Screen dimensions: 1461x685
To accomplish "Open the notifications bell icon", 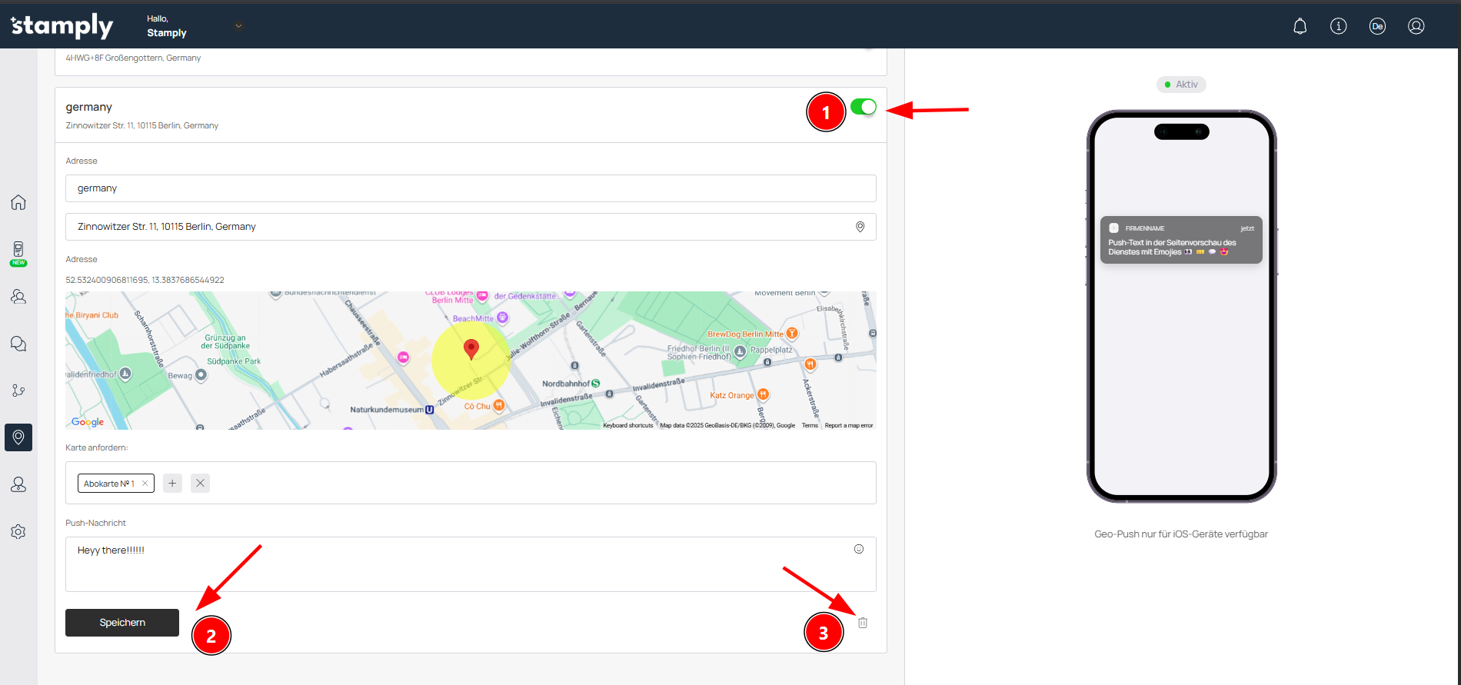I will [1300, 26].
